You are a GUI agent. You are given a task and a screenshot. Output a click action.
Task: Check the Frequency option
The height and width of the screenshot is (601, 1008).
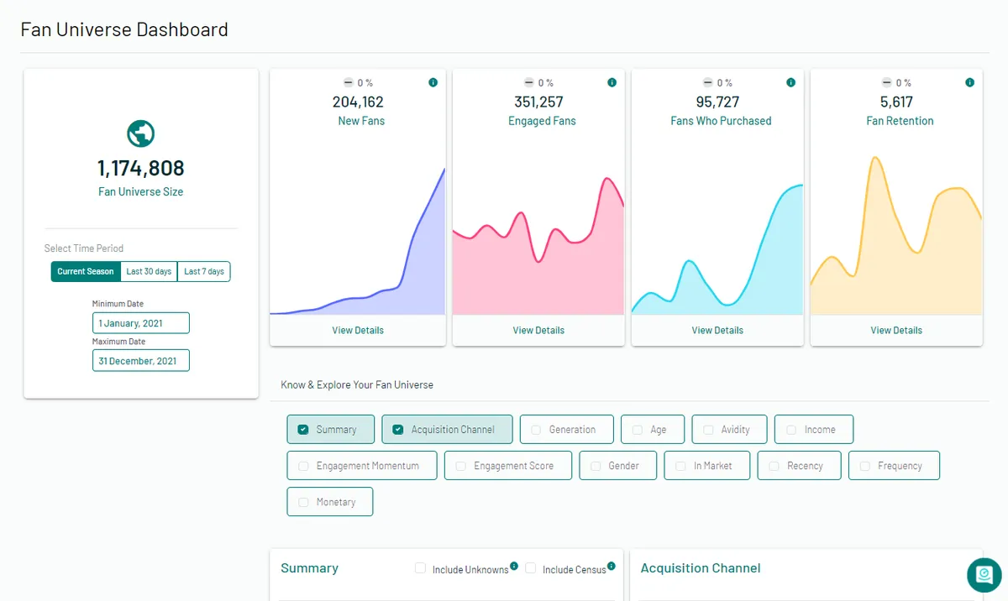[865, 466]
